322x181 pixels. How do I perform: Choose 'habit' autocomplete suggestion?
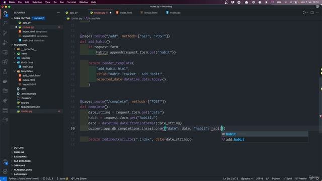point(265,134)
